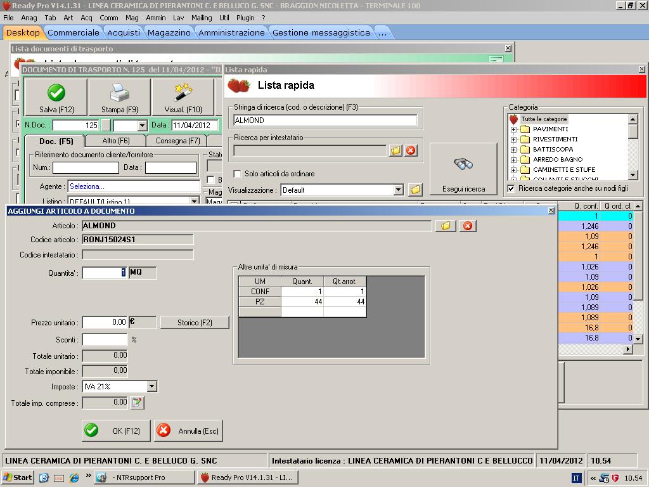Clear article with red X beside Articolo field
Viewport: 649px width, 487px height.
468,226
